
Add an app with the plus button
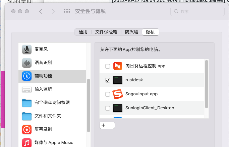click(x=103, y=125)
